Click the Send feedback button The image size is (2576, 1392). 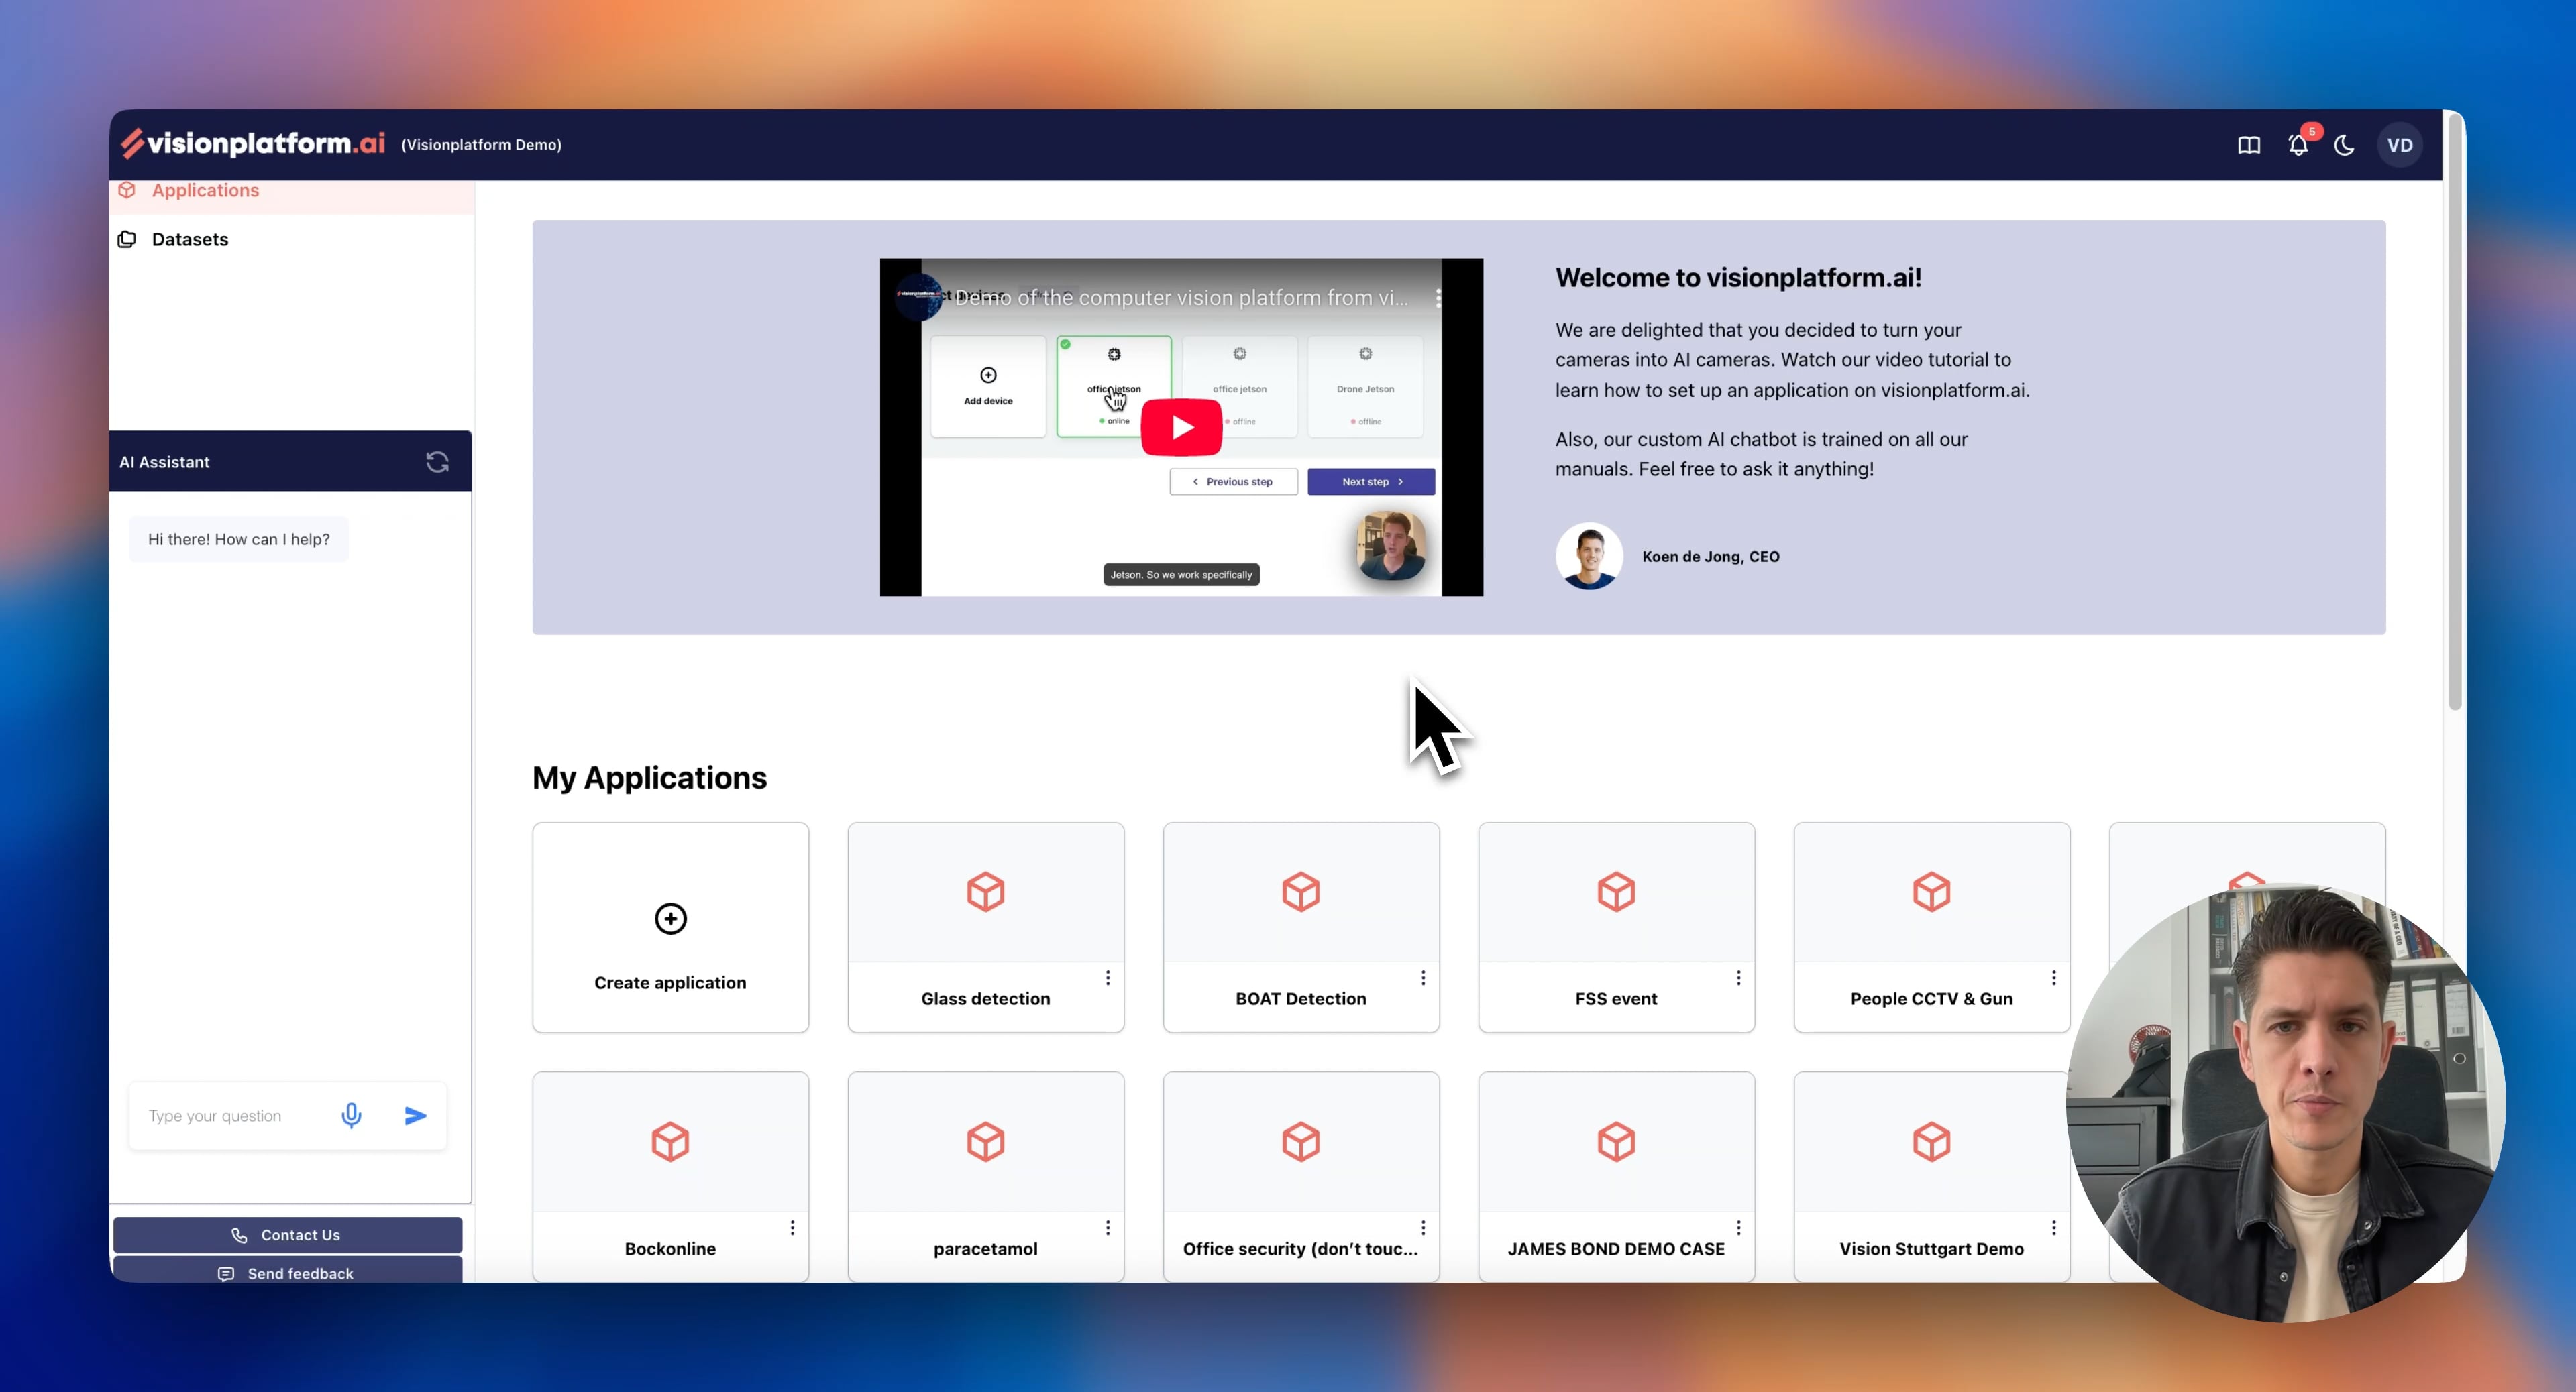[288, 1273]
